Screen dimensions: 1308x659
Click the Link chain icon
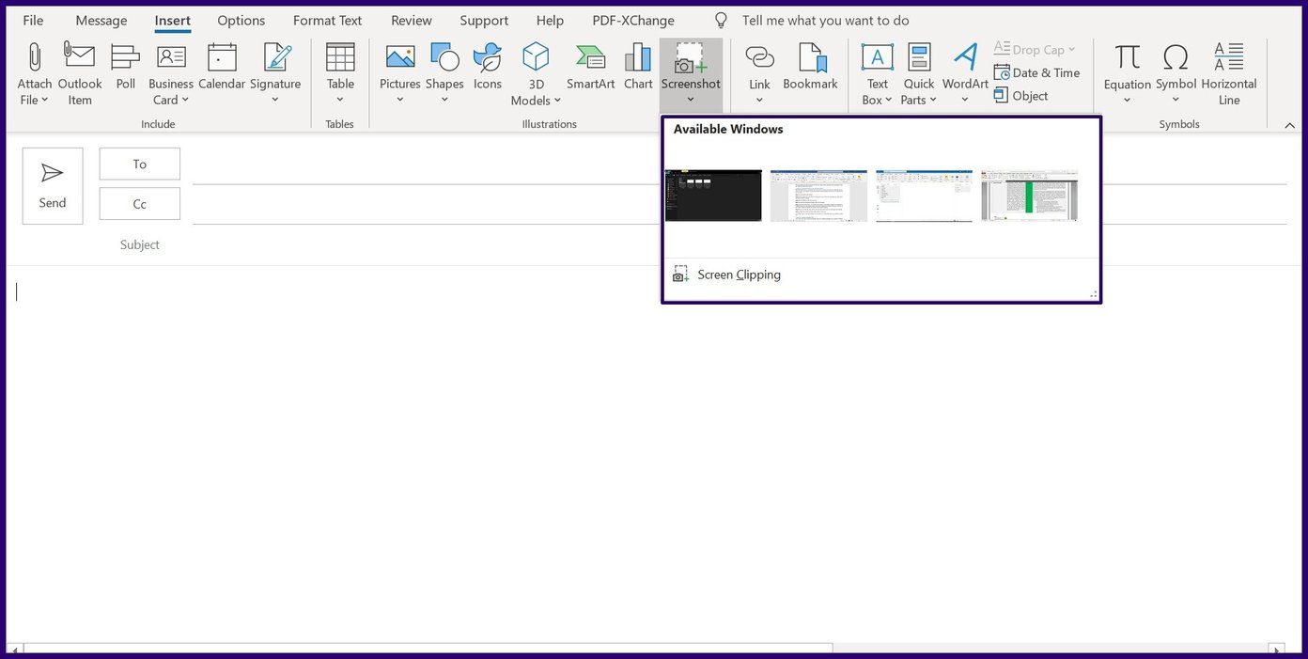(759, 56)
